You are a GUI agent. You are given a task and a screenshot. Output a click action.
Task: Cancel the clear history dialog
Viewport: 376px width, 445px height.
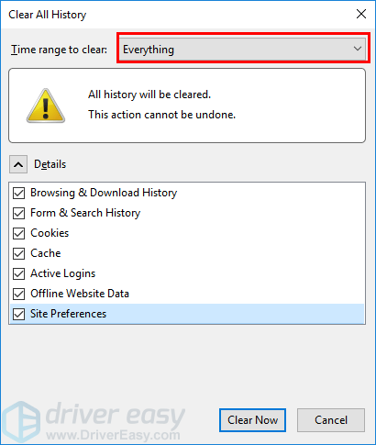coord(331,420)
